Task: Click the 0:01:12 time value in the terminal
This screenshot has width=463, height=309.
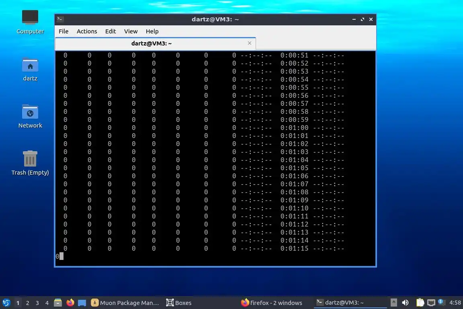Action: pos(294,224)
